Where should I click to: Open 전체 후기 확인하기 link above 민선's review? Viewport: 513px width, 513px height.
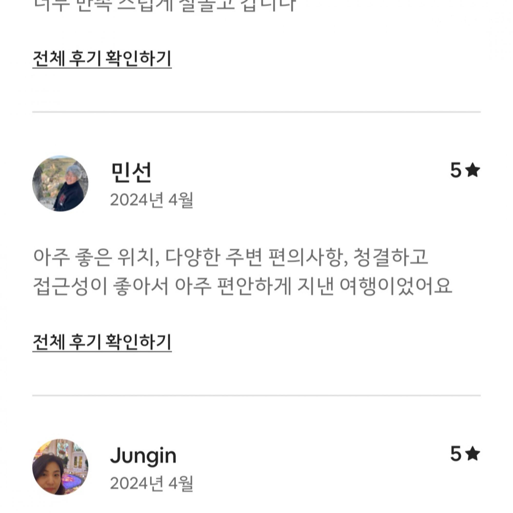102,58
